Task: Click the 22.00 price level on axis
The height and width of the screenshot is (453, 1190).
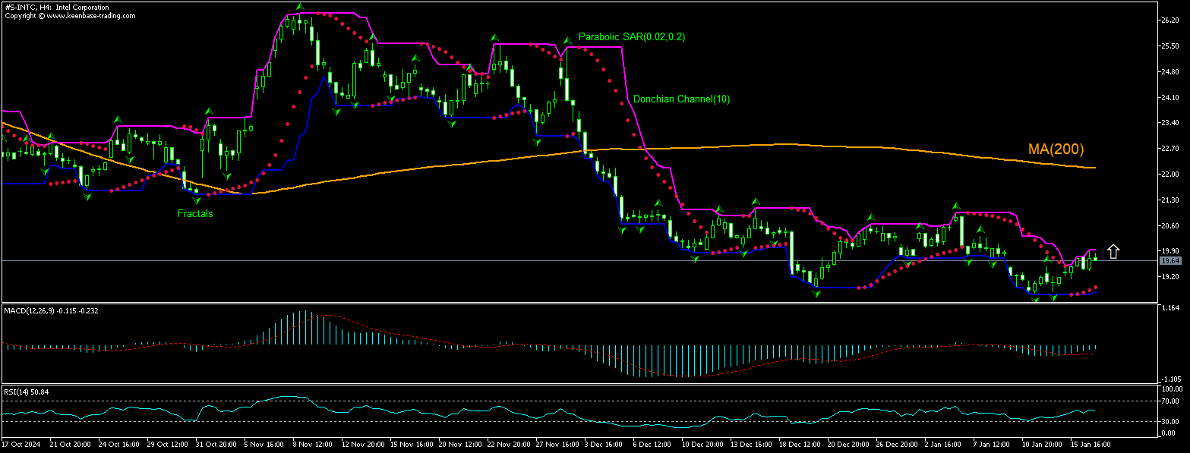Action: point(1169,175)
